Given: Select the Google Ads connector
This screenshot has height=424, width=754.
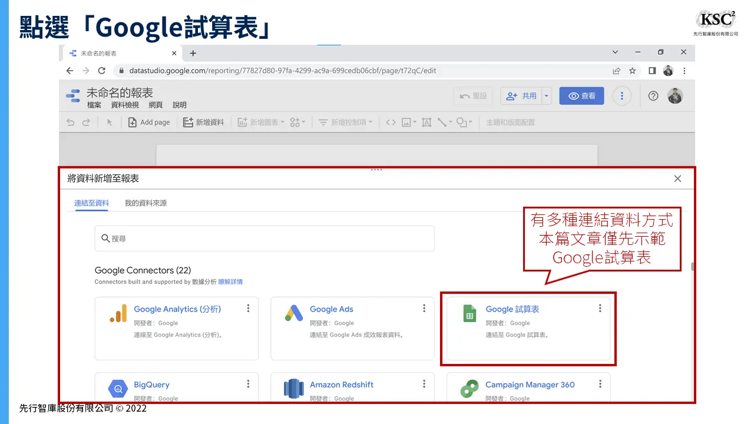Looking at the screenshot, I should (x=352, y=329).
